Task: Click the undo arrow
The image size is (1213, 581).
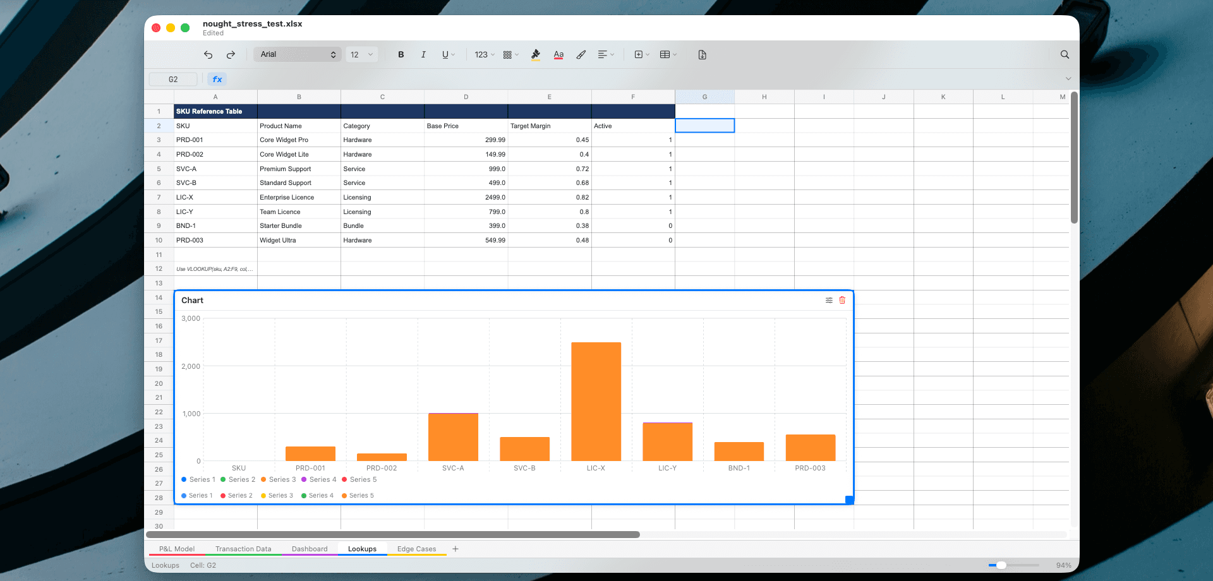Action: tap(208, 54)
